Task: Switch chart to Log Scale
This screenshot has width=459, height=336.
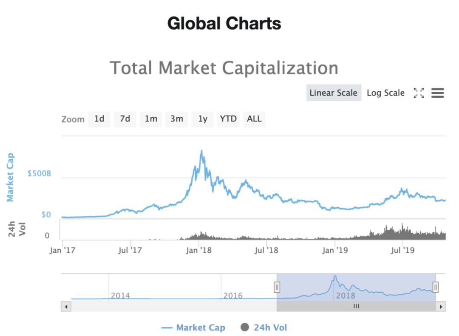Action: [385, 93]
